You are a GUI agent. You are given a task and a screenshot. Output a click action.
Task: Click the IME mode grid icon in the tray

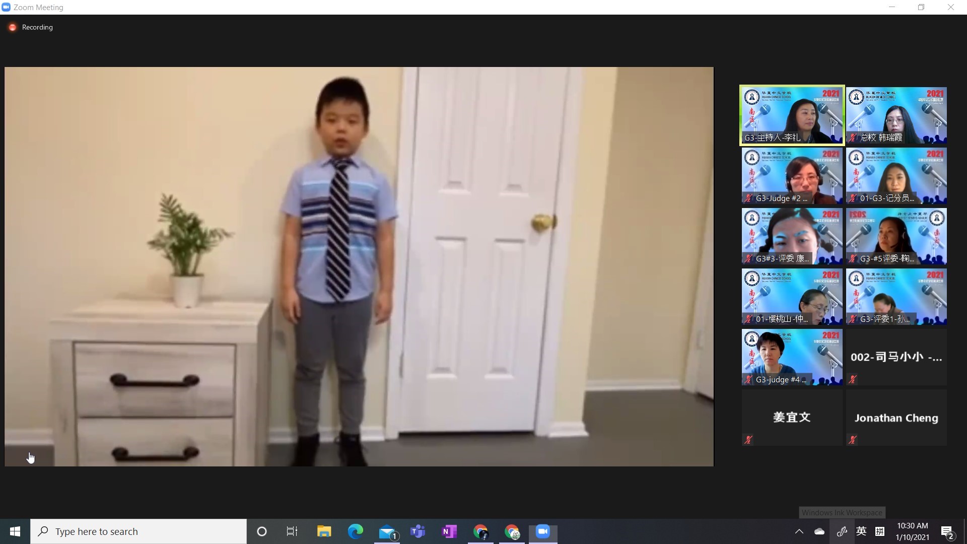pyautogui.click(x=880, y=531)
